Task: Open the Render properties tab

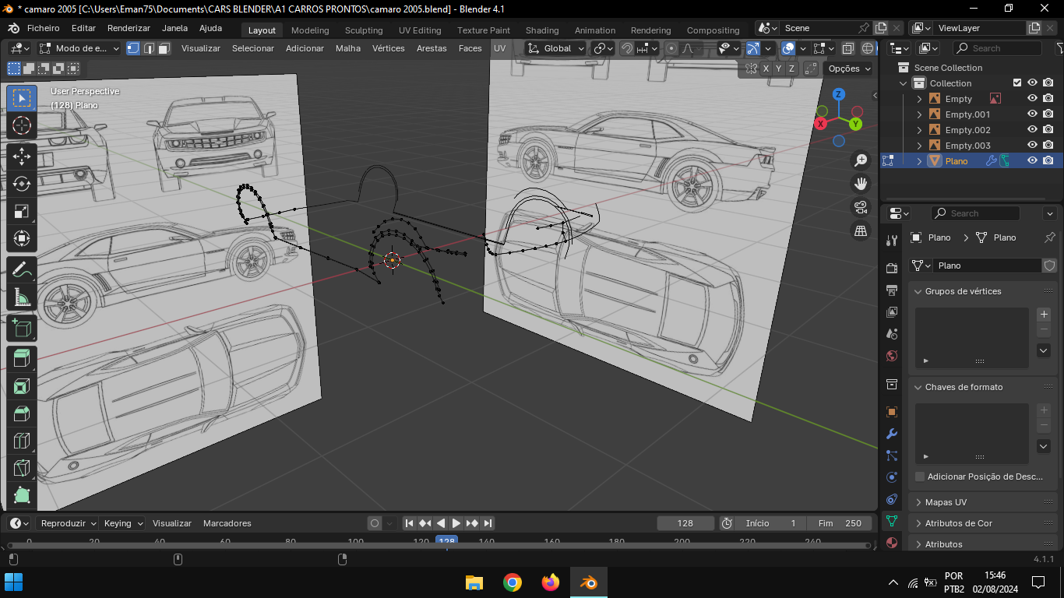Action: coord(892,269)
